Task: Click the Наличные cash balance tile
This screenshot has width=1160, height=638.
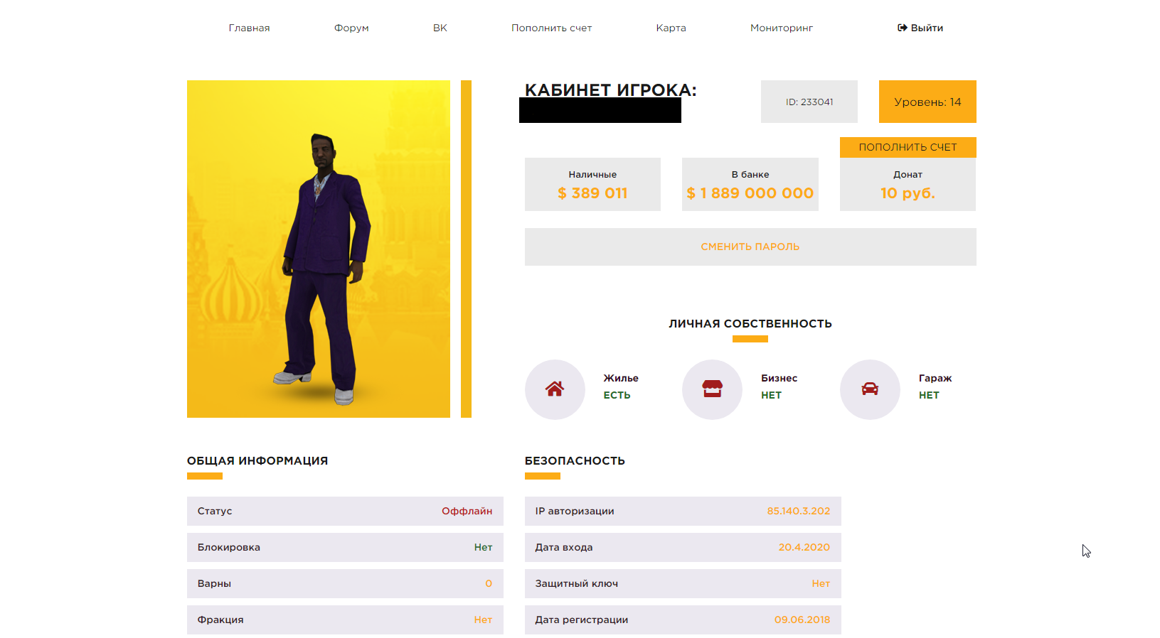Action: (x=592, y=184)
